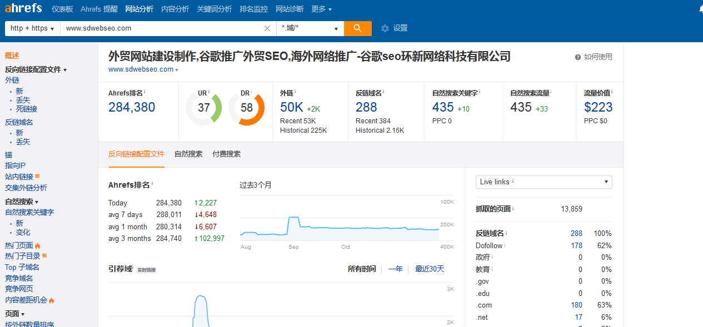Open Ahrefs 提醒 in top navigation
The width and height of the screenshot is (703, 327).
pos(99,9)
